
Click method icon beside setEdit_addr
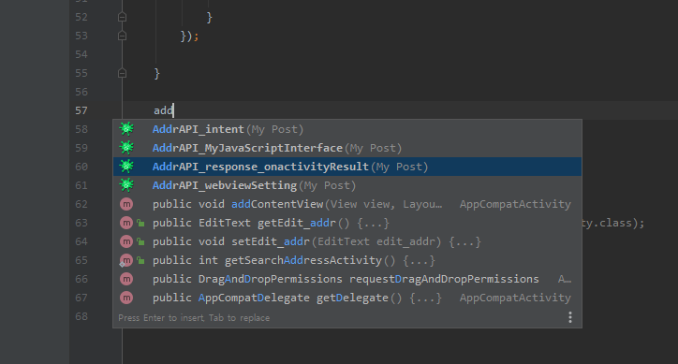point(126,241)
